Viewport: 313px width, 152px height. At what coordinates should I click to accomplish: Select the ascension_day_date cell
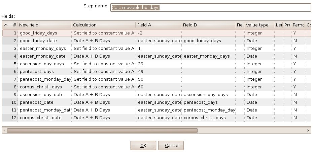tap(44, 94)
